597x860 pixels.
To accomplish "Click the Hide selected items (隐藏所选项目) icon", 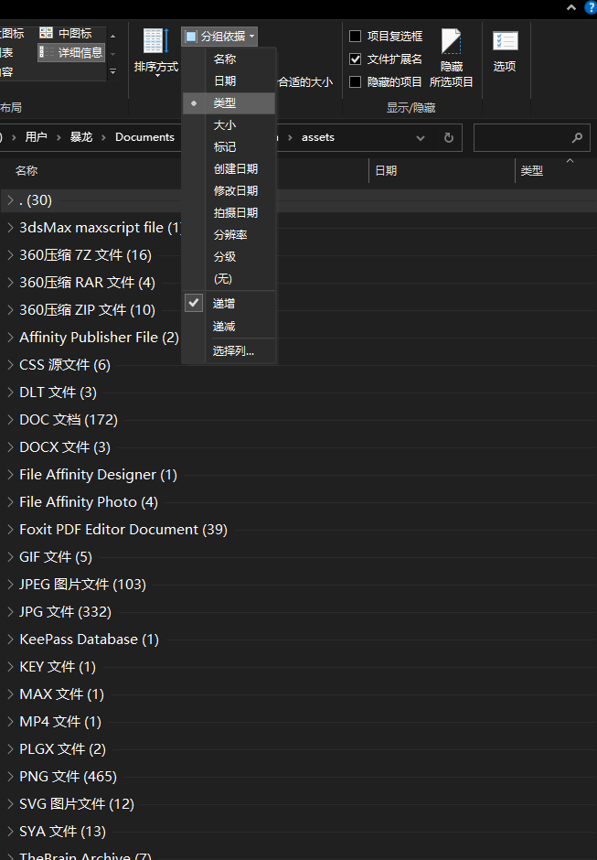I will [x=451, y=57].
